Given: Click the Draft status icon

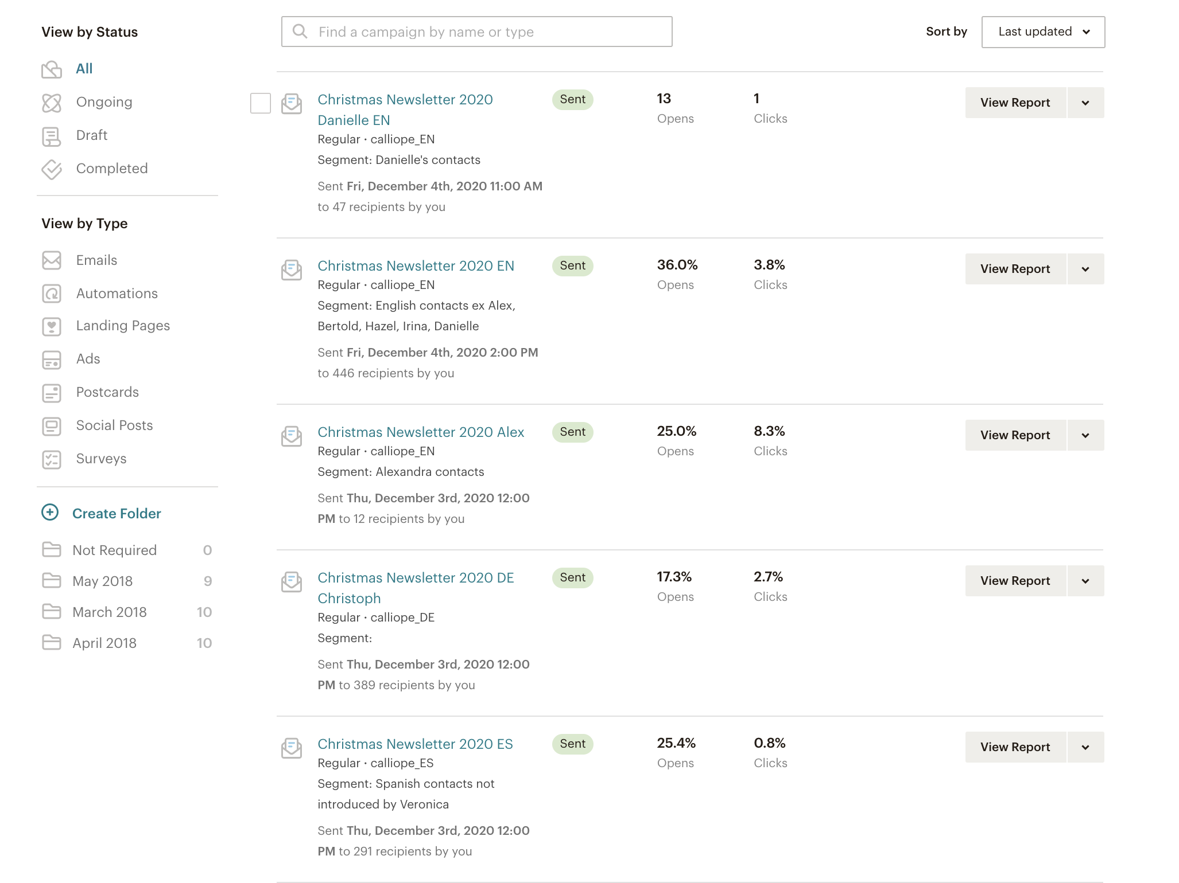Looking at the screenshot, I should click(52, 136).
